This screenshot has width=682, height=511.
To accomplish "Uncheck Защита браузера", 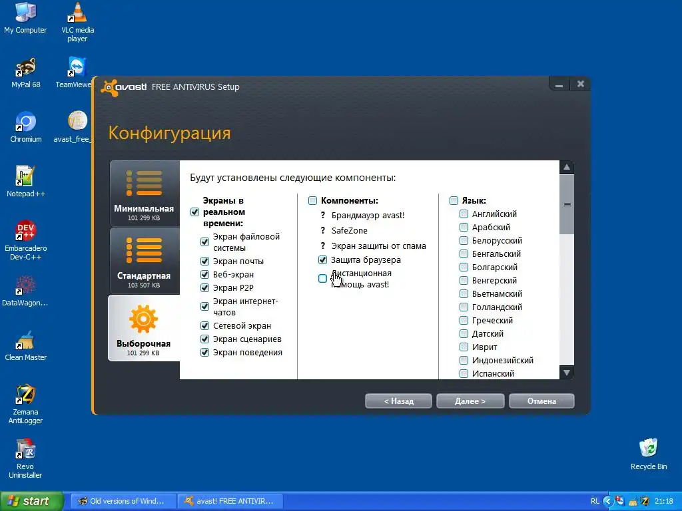I will pos(323,260).
